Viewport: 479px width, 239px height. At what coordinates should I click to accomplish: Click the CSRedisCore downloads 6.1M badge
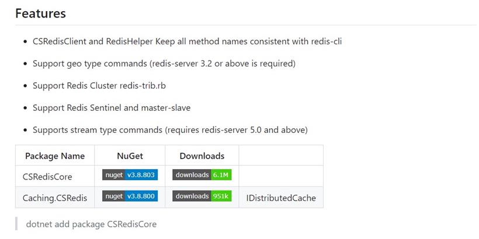pyautogui.click(x=202, y=175)
